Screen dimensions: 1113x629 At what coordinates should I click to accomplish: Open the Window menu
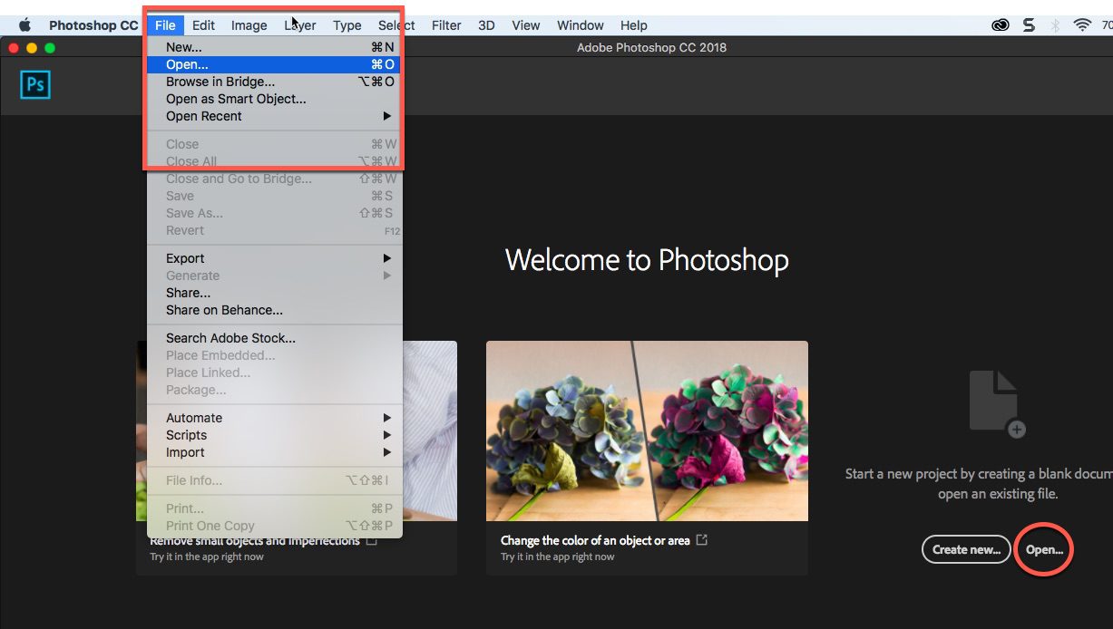[x=580, y=24]
